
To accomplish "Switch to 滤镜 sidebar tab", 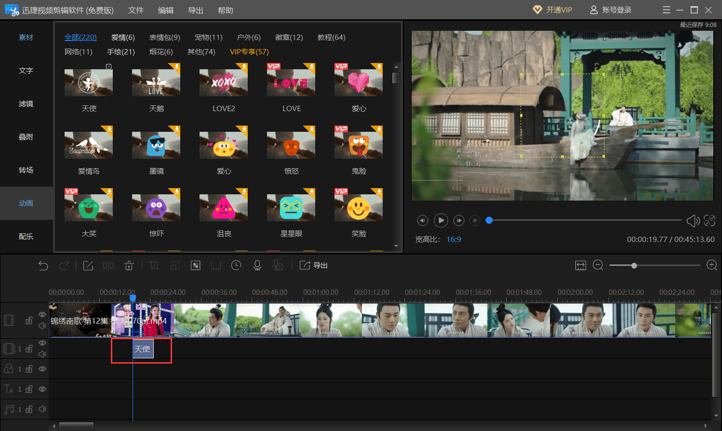I will click(26, 104).
